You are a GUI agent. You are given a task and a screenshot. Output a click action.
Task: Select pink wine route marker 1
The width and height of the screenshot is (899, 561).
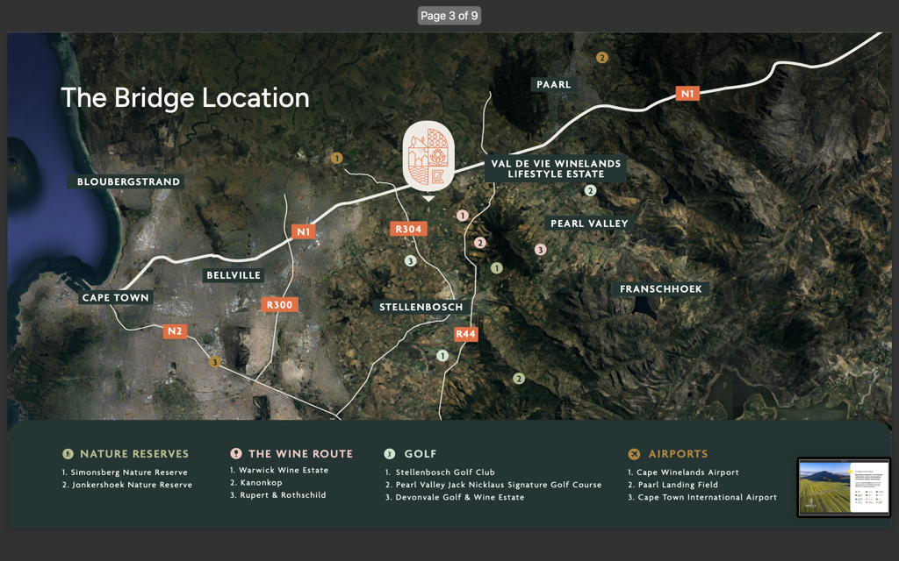click(463, 216)
